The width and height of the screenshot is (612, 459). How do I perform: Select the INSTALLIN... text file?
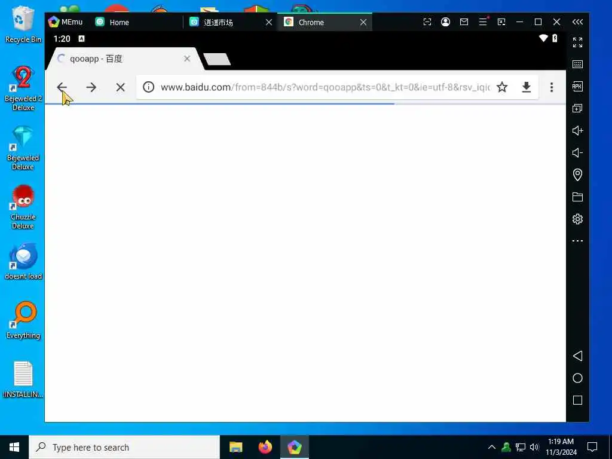(x=23, y=380)
